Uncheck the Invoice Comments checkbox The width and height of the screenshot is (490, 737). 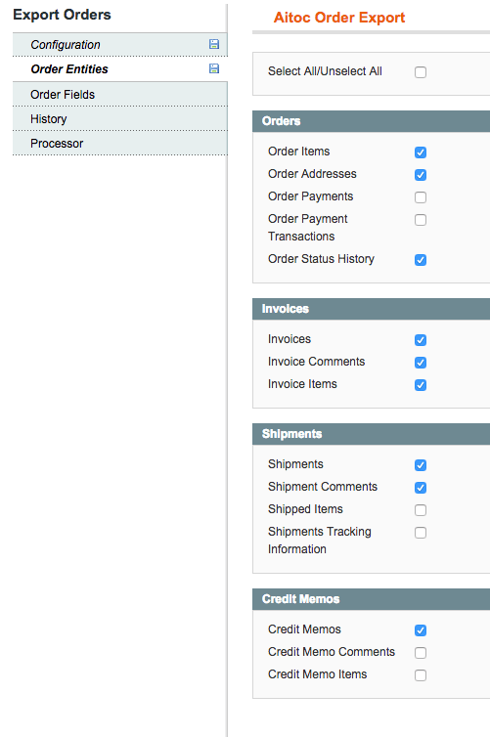(x=421, y=363)
